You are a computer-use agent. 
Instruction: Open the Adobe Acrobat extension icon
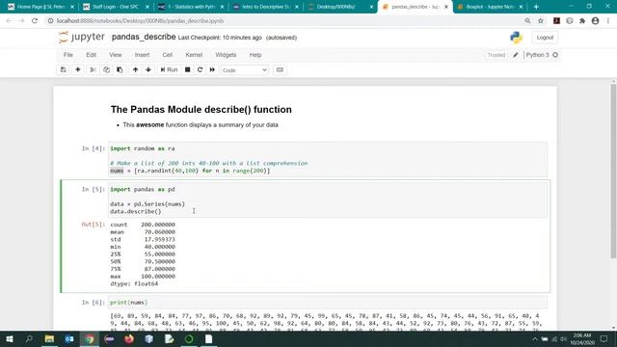556,21
